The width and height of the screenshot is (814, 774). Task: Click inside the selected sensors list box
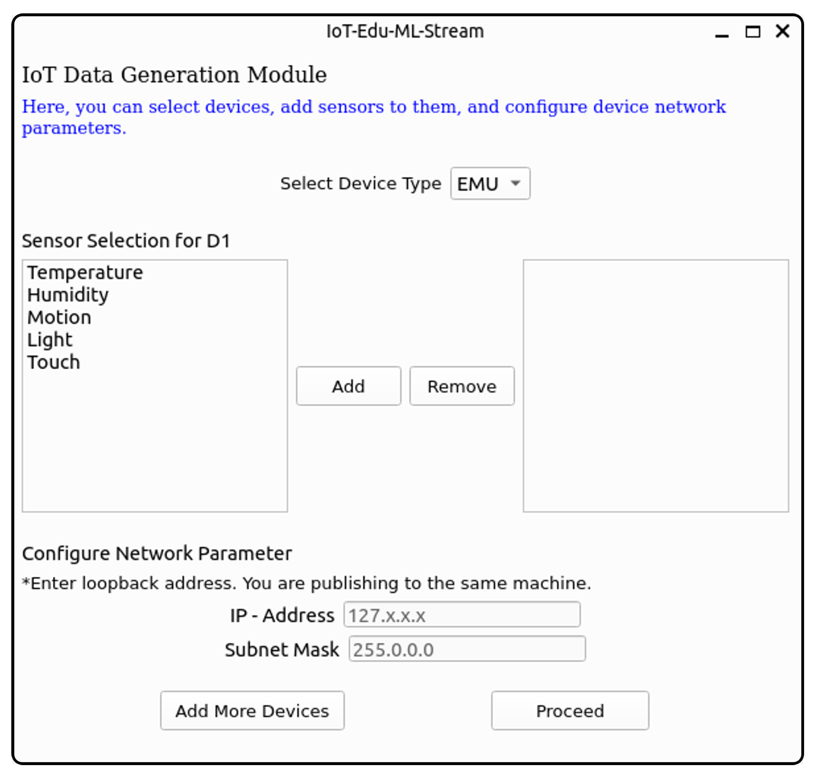655,386
